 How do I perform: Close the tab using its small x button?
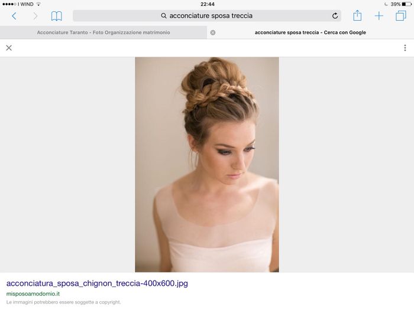pos(213,32)
